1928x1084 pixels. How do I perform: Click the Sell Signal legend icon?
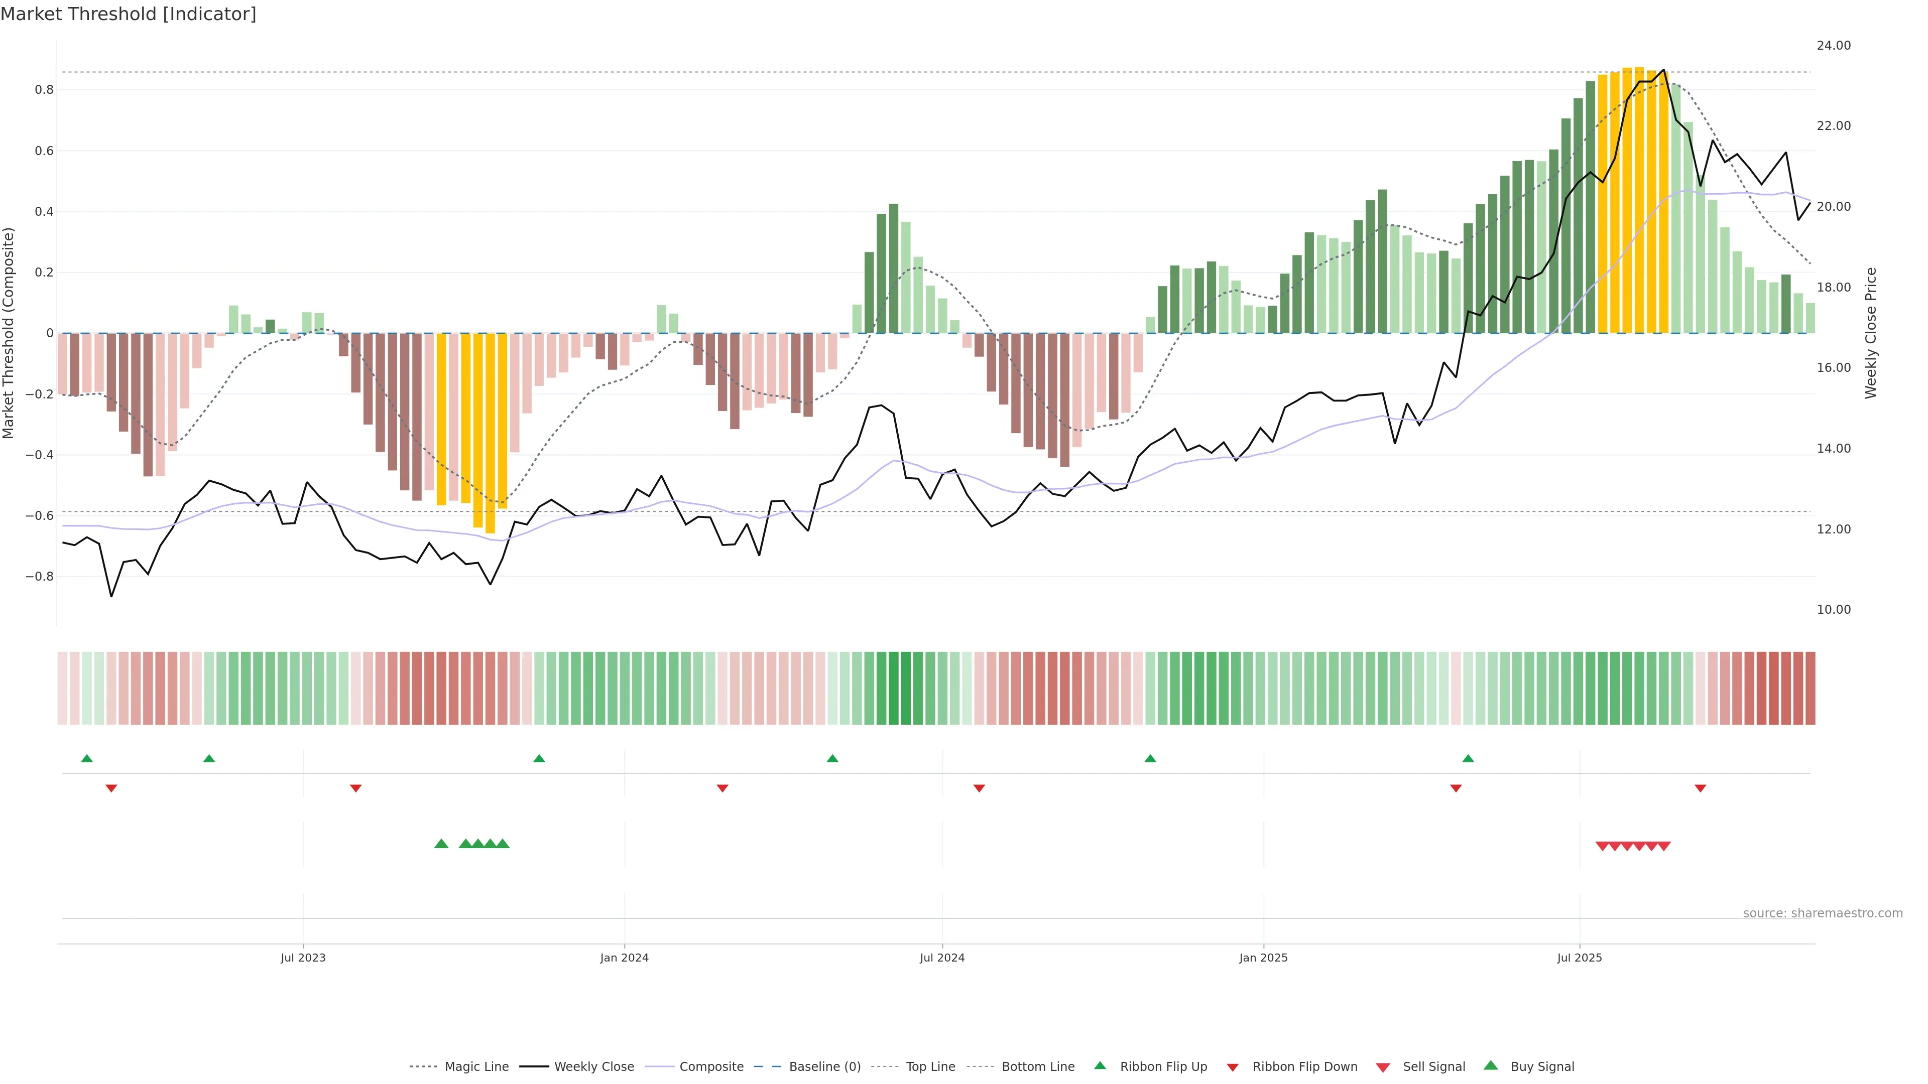(x=1383, y=1067)
